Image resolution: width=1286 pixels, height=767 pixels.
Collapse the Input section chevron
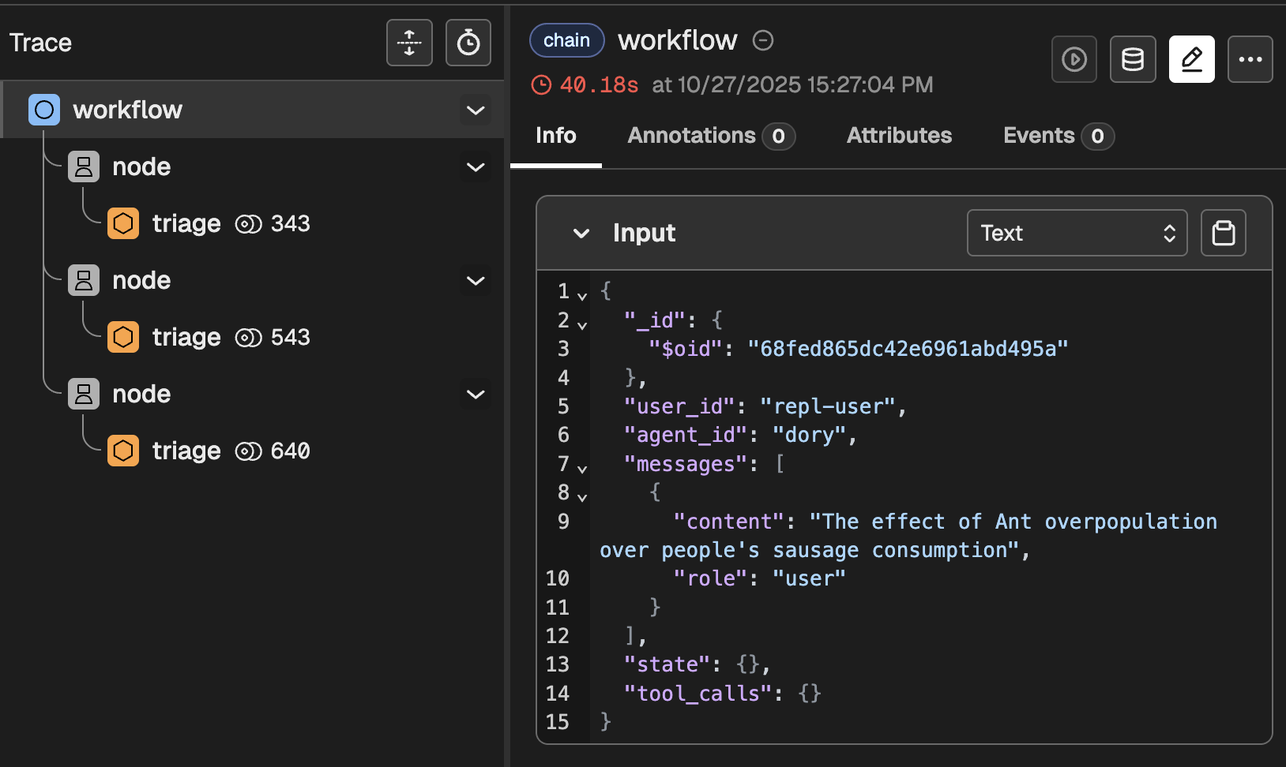coord(581,234)
